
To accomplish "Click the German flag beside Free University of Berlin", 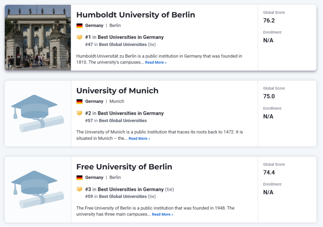I will point(79,177).
